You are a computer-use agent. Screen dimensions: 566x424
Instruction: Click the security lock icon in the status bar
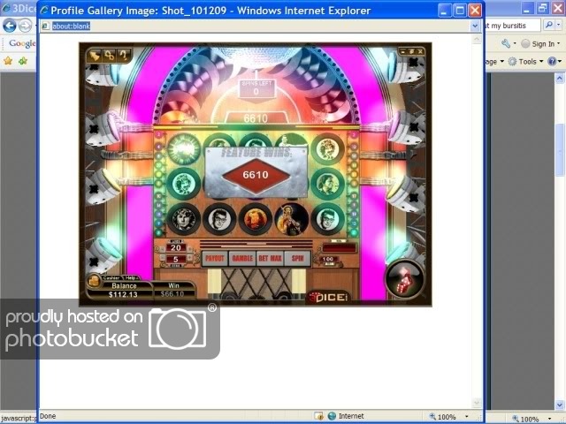coord(318,416)
